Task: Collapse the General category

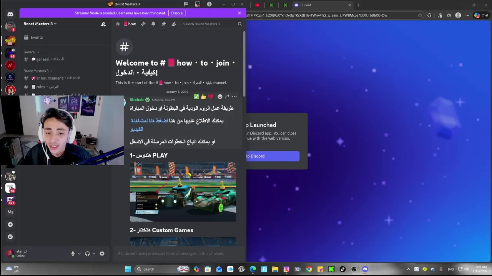Action: click(x=31, y=52)
